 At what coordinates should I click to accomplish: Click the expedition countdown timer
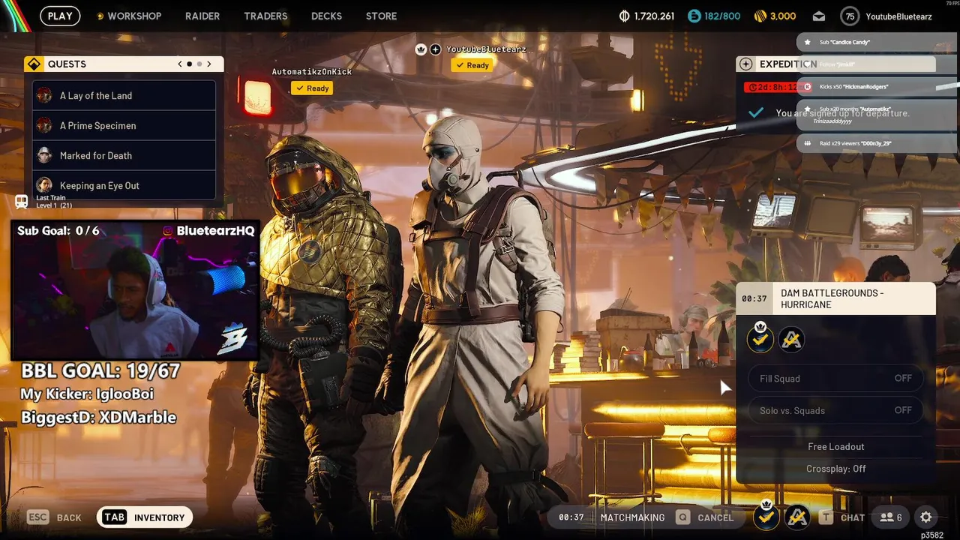(x=771, y=87)
